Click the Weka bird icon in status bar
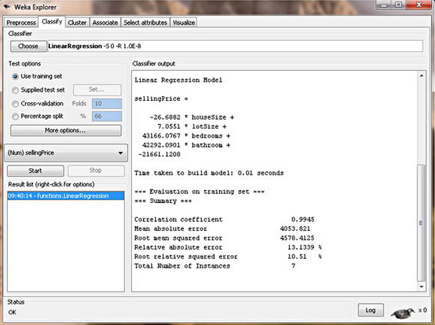This screenshot has height=325, width=435. [x=402, y=311]
